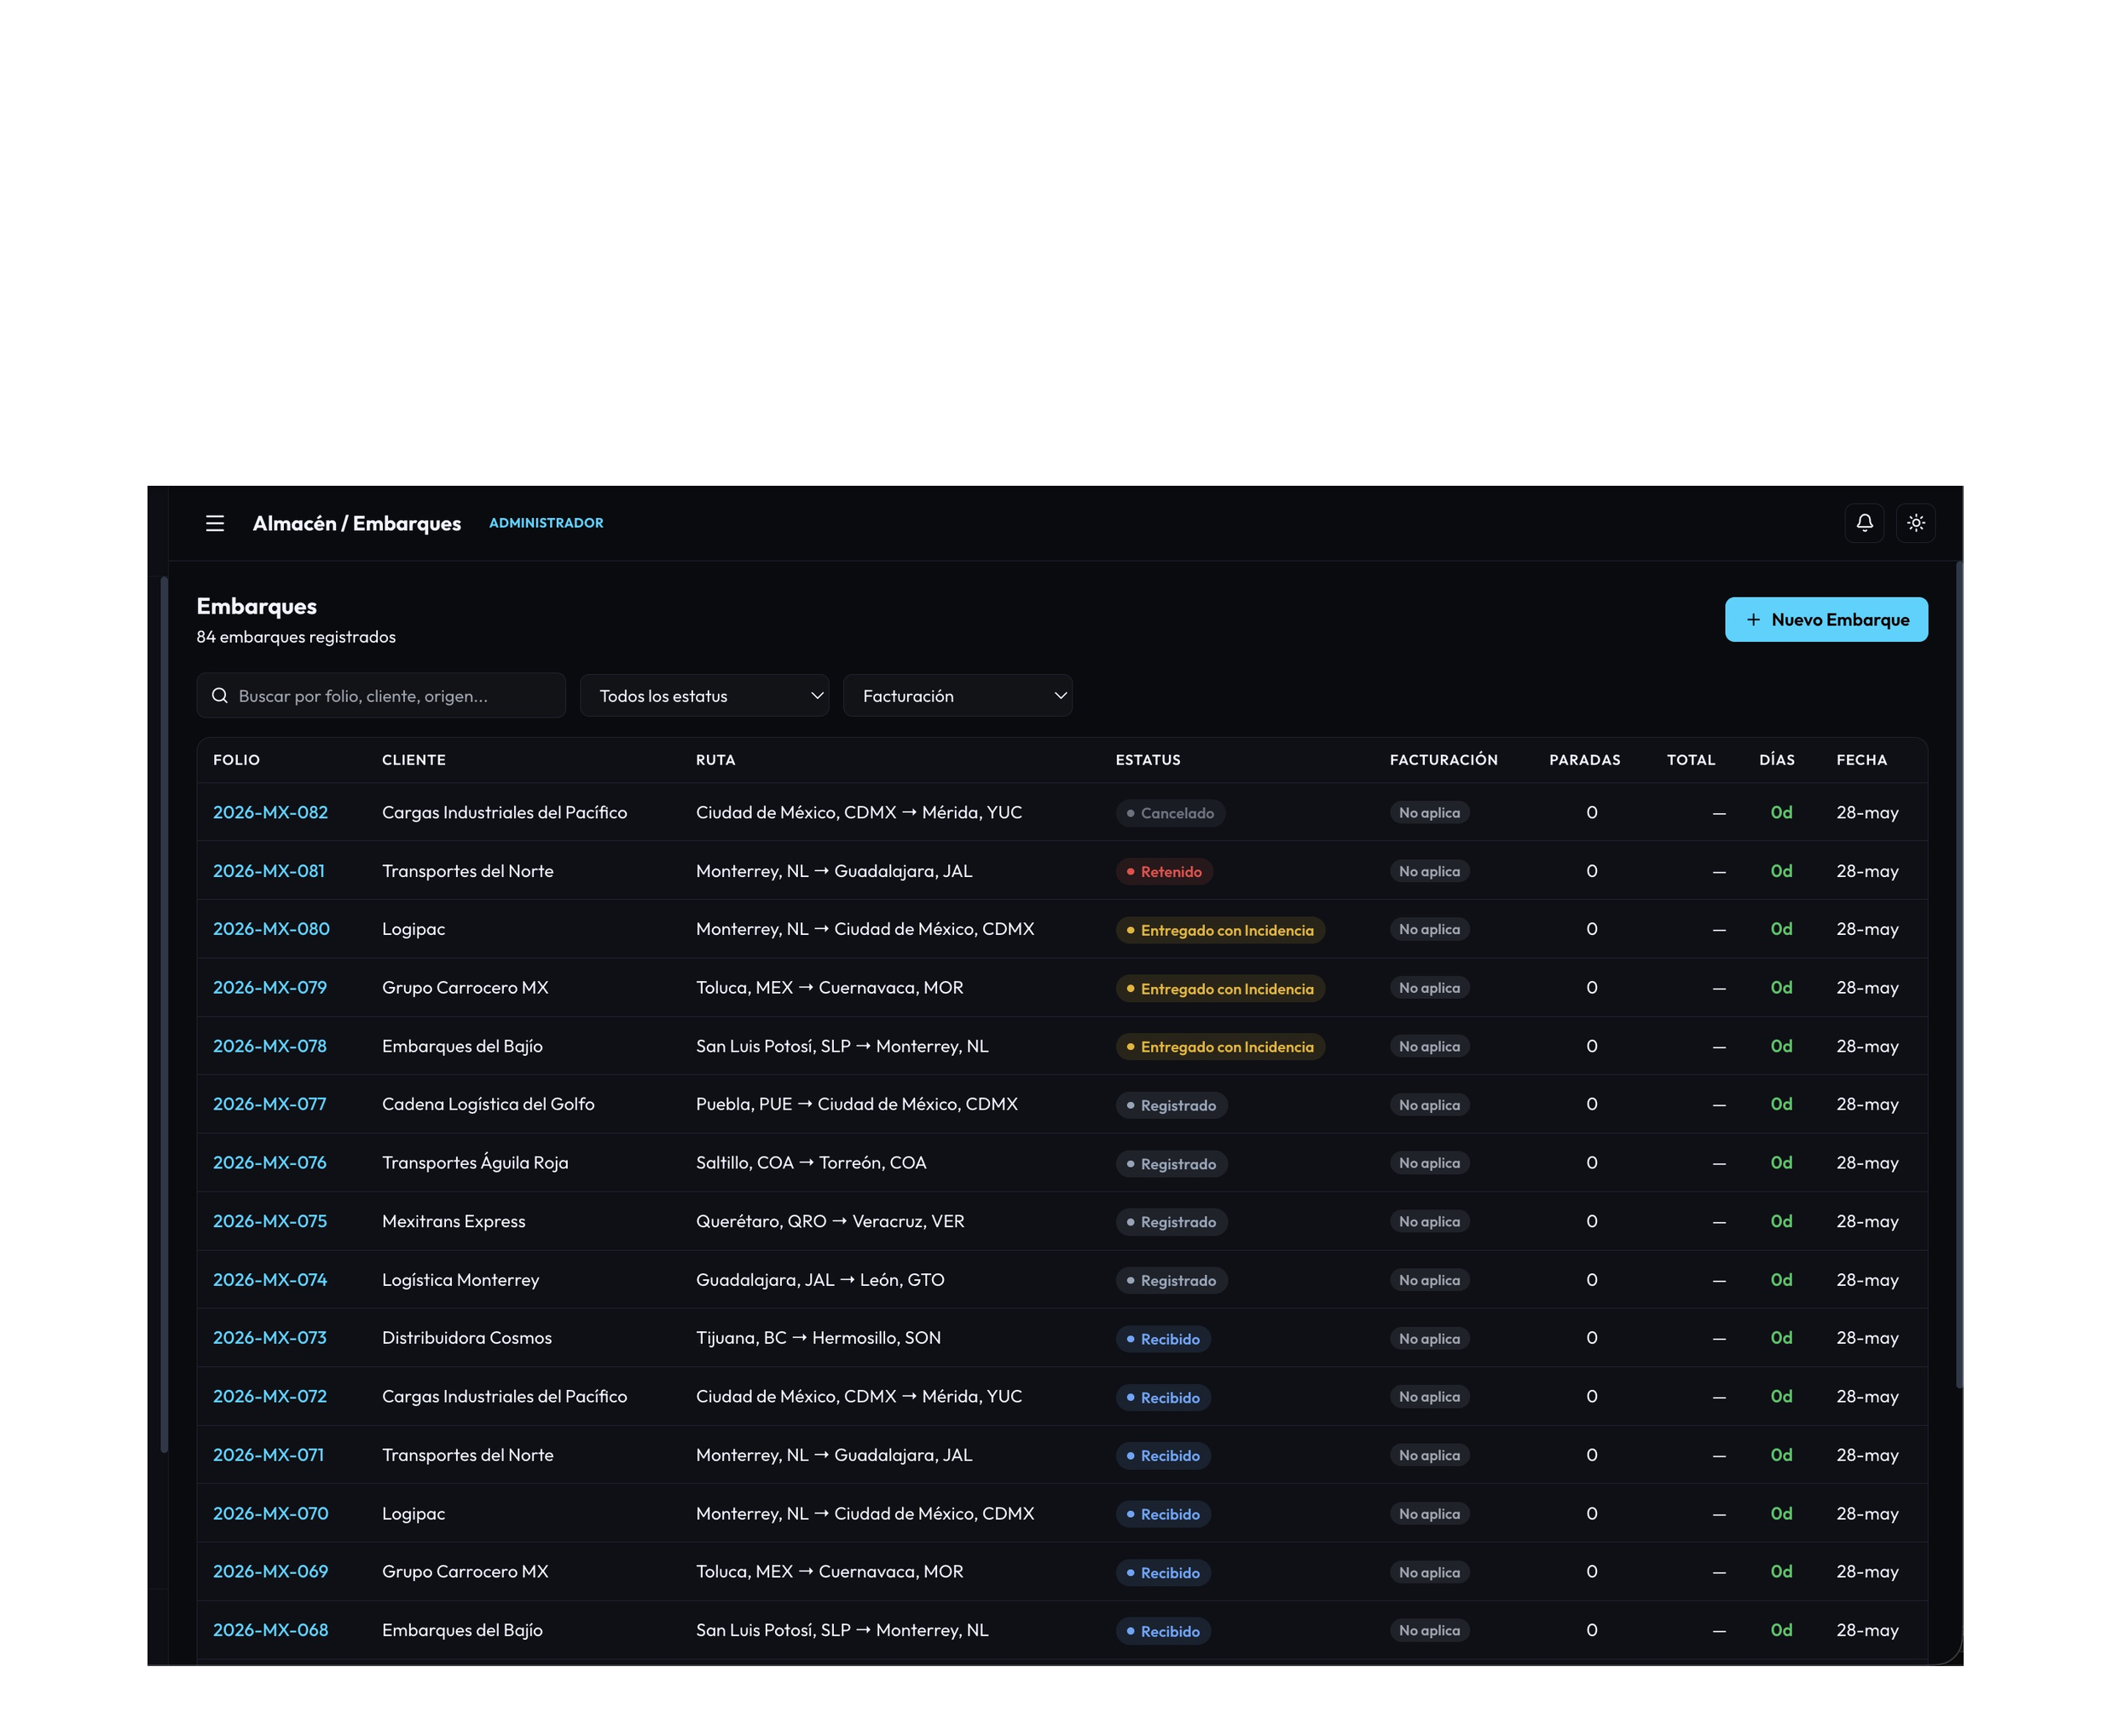Open shipment 2026-MX-072

click(270, 1396)
